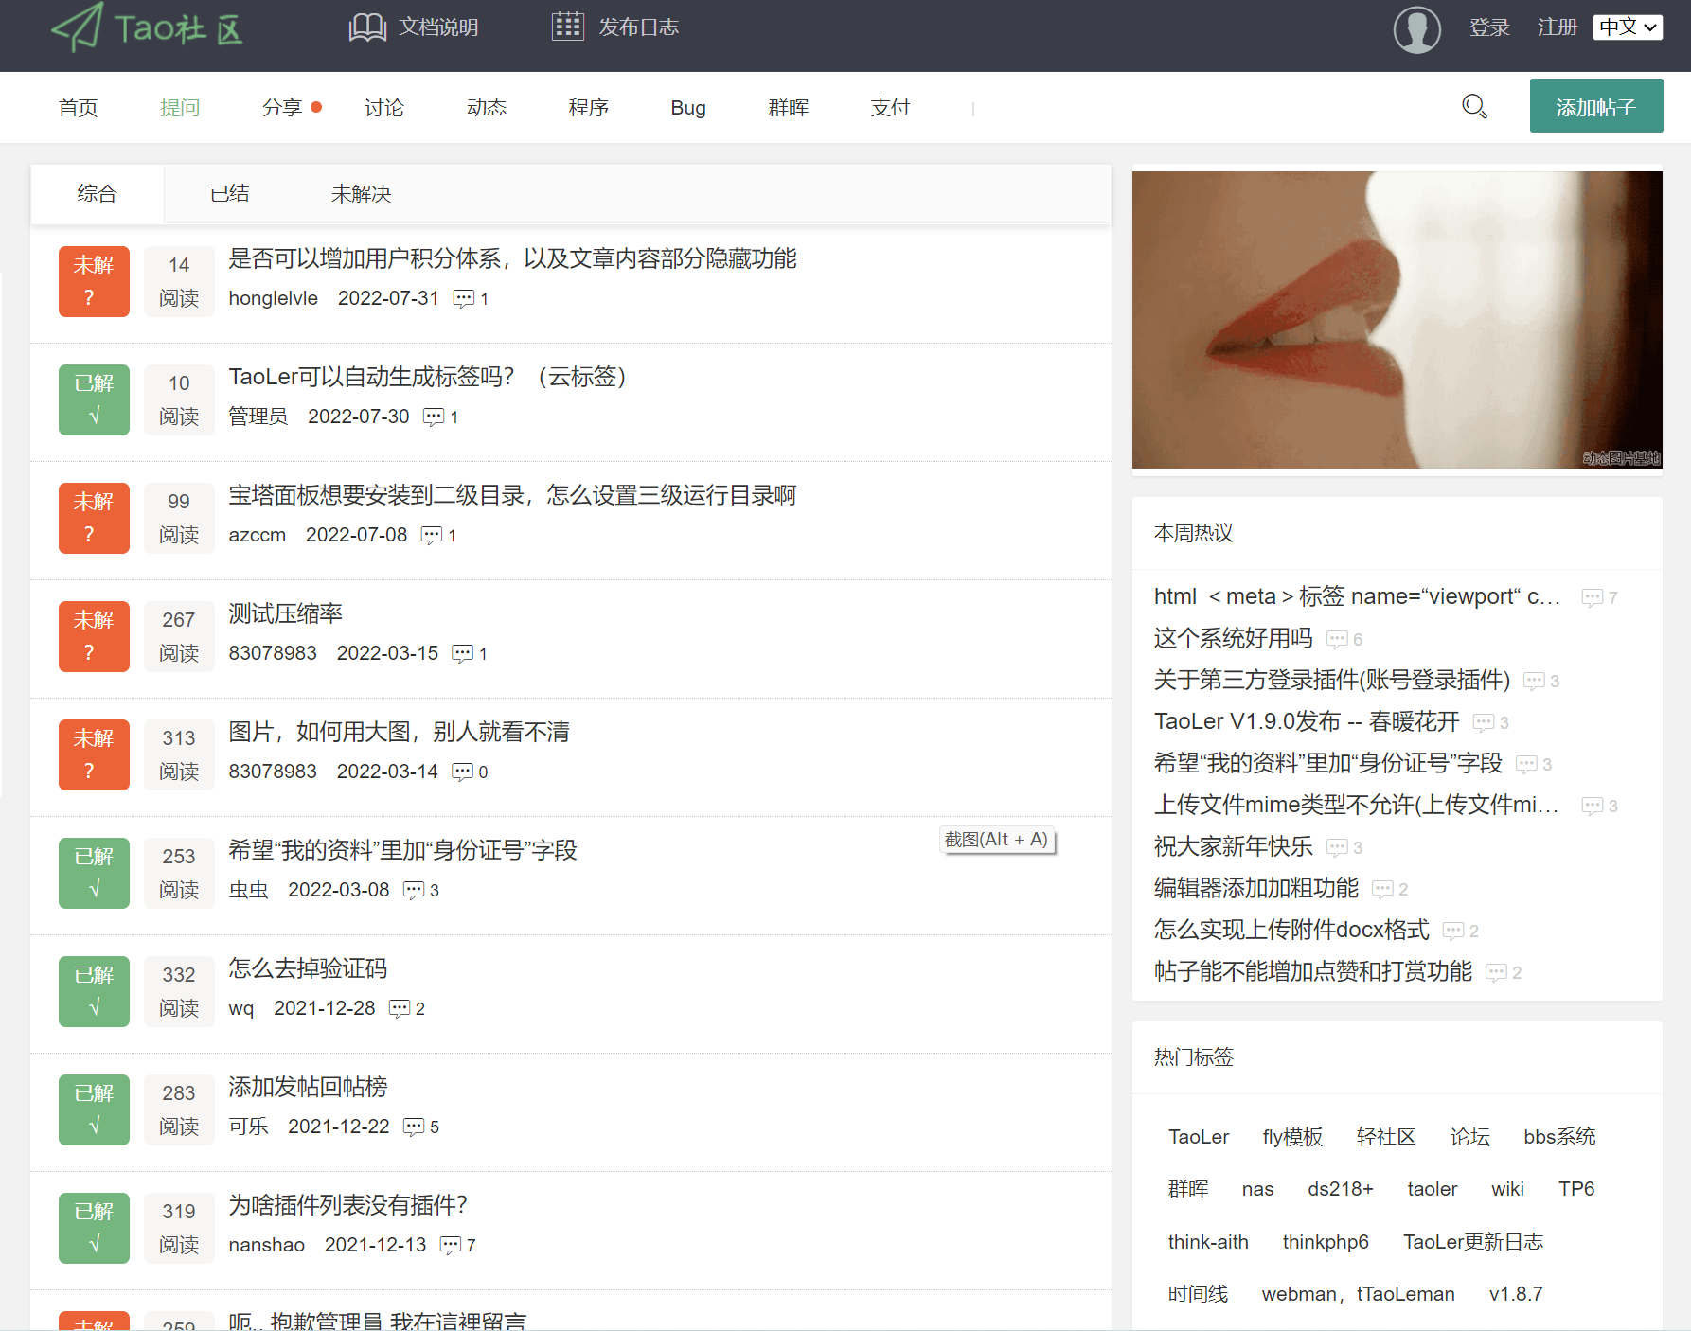Select the TaoLer更新日志 tag

(1473, 1242)
